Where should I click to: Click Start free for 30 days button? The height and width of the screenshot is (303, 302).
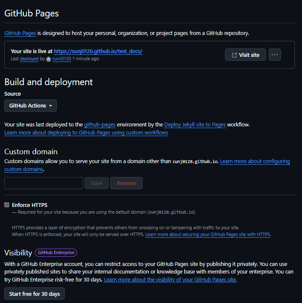34,294
